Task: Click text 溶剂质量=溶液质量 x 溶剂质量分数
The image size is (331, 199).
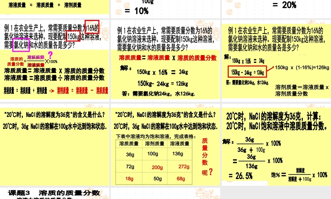Action: coord(302,90)
